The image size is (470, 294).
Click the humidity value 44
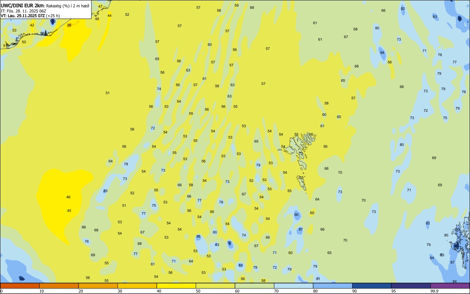click(x=109, y=16)
